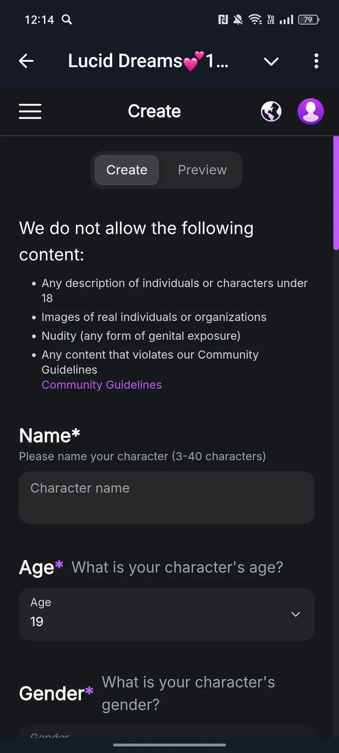The height and width of the screenshot is (753, 339).
Task: Tap the search icon in status bar
Action: (67, 19)
